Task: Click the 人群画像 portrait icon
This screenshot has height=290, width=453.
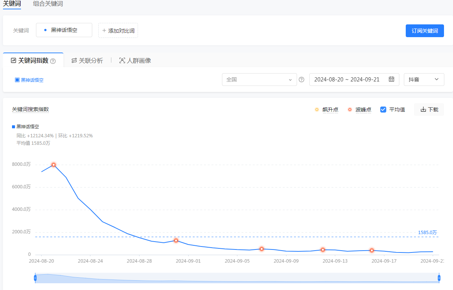Action: [122, 60]
